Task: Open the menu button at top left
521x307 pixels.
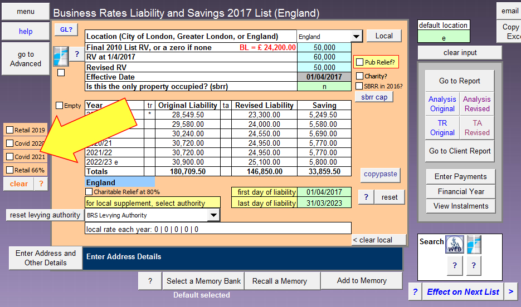Action: pyautogui.click(x=25, y=12)
